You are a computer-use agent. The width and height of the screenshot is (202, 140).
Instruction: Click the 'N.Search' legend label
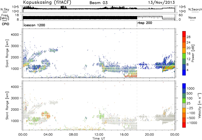(195, 9)
